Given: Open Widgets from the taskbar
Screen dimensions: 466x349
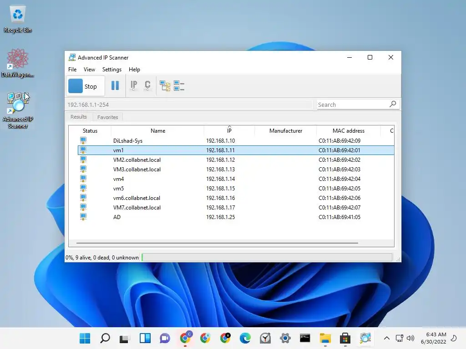Looking at the screenshot, I should pos(145,338).
